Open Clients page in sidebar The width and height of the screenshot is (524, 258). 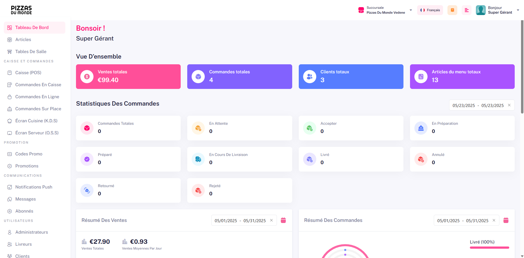34,256
